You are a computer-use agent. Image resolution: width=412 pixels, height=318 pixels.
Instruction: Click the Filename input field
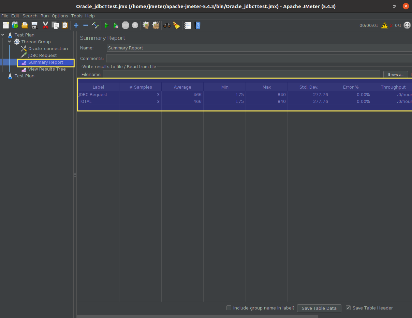pyautogui.click(x=241, y=74)
